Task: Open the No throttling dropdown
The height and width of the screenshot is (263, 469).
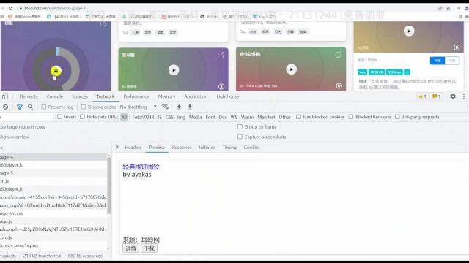Action: [139, 107]
